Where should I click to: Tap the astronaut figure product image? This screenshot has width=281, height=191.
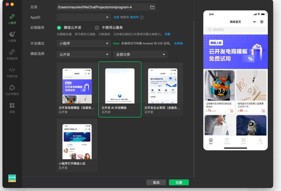click(x=251, y=125)
